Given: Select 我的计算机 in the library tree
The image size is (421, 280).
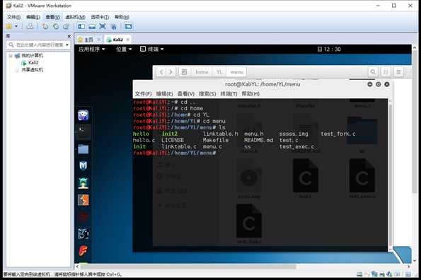Looking at the screenshot, I should pyautogui.click(x=33, y=56).
